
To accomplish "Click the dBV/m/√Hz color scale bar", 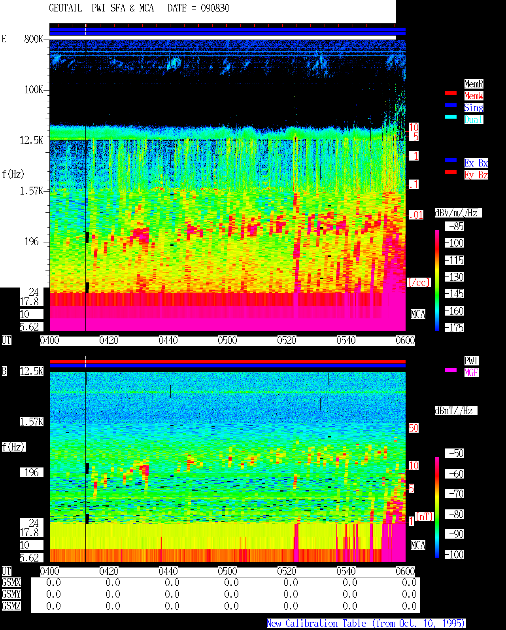I will (x=437, y=280).
